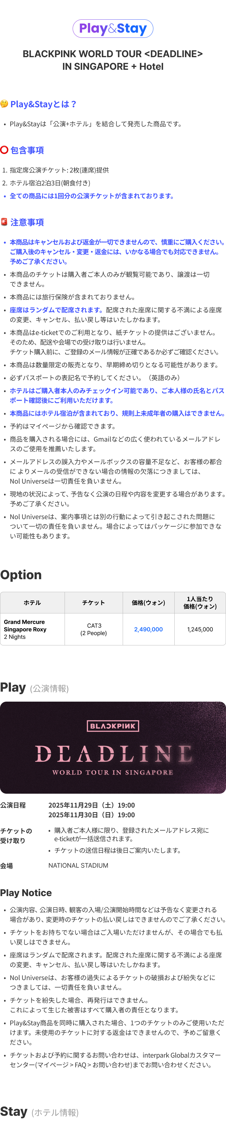Click the red circle icon beside 包含事項
Image resolution: width=226 pixels, height=1129 pixels.
4,150
